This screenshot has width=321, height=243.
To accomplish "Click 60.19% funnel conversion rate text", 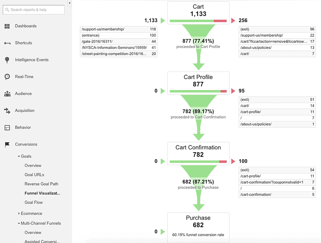I will (198, 235).
